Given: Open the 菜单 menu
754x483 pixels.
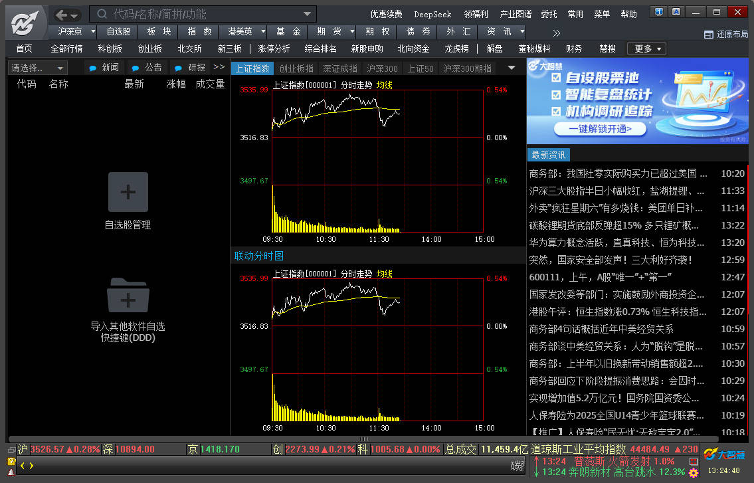Looking at the screenshot, I should (602, 15).
